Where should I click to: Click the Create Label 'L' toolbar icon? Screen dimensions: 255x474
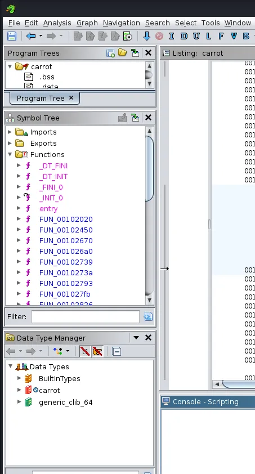coord(208,36)
